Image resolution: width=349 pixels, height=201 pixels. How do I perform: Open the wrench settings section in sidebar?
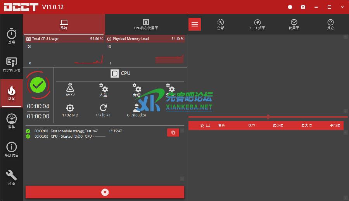(x=12, y=177)
